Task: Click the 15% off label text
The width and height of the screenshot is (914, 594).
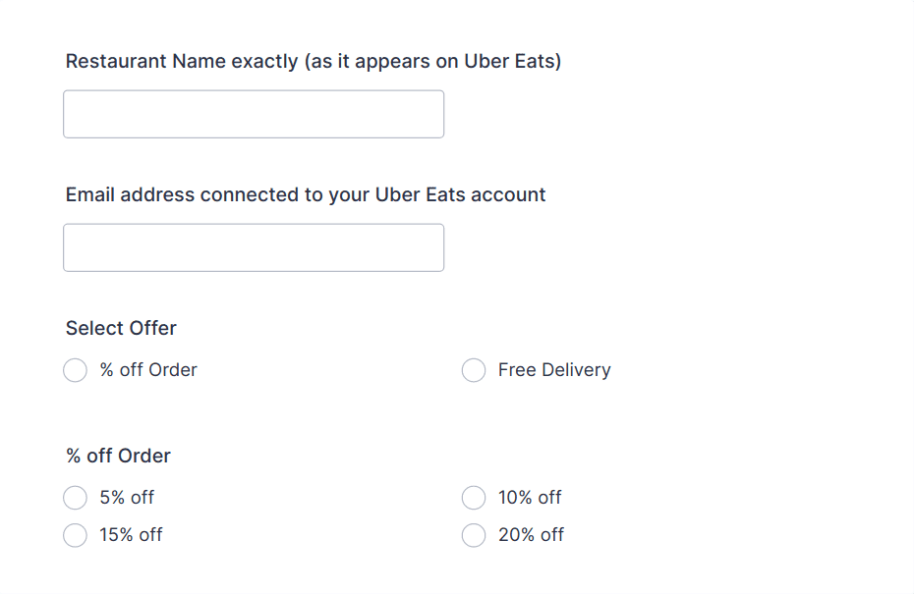Action: click(x=132, y=535)
